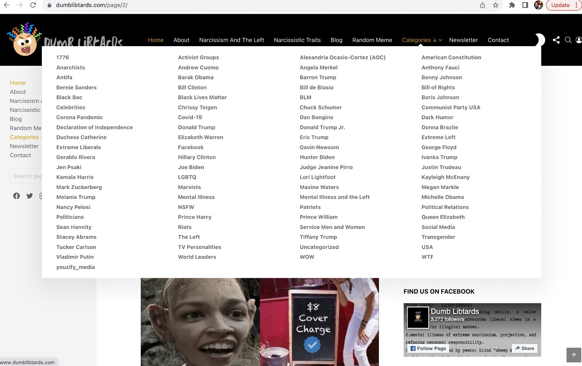Screen dimensions: 582x366
Task: Open the Chrome profile avatar
Action: (x=538, y=5)
